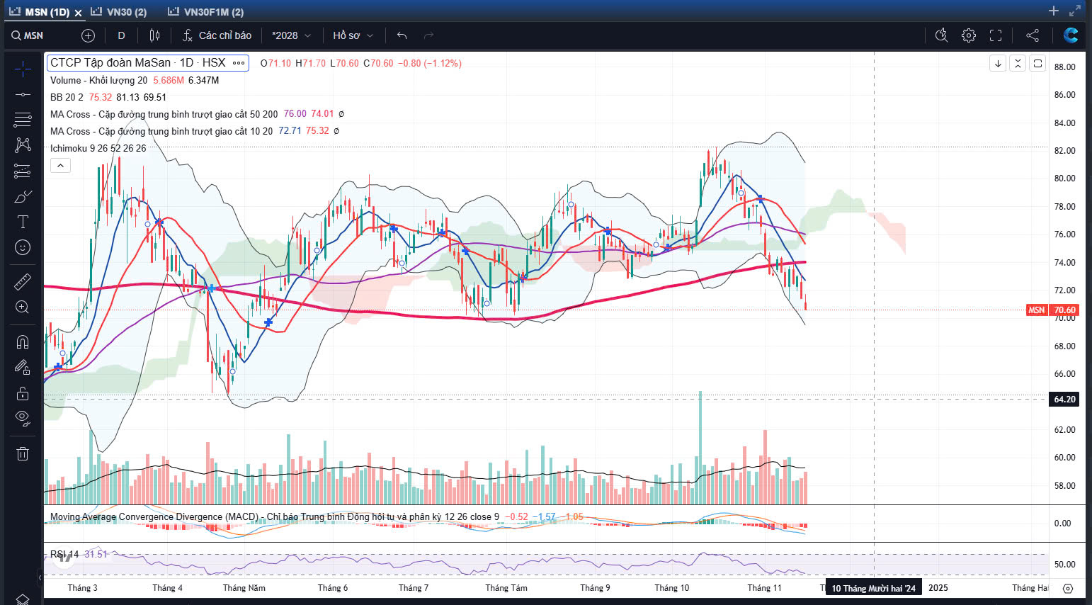Screen dimensions: 1092x605
Task: Change the D timeframe interval
Action: [121, 35]
